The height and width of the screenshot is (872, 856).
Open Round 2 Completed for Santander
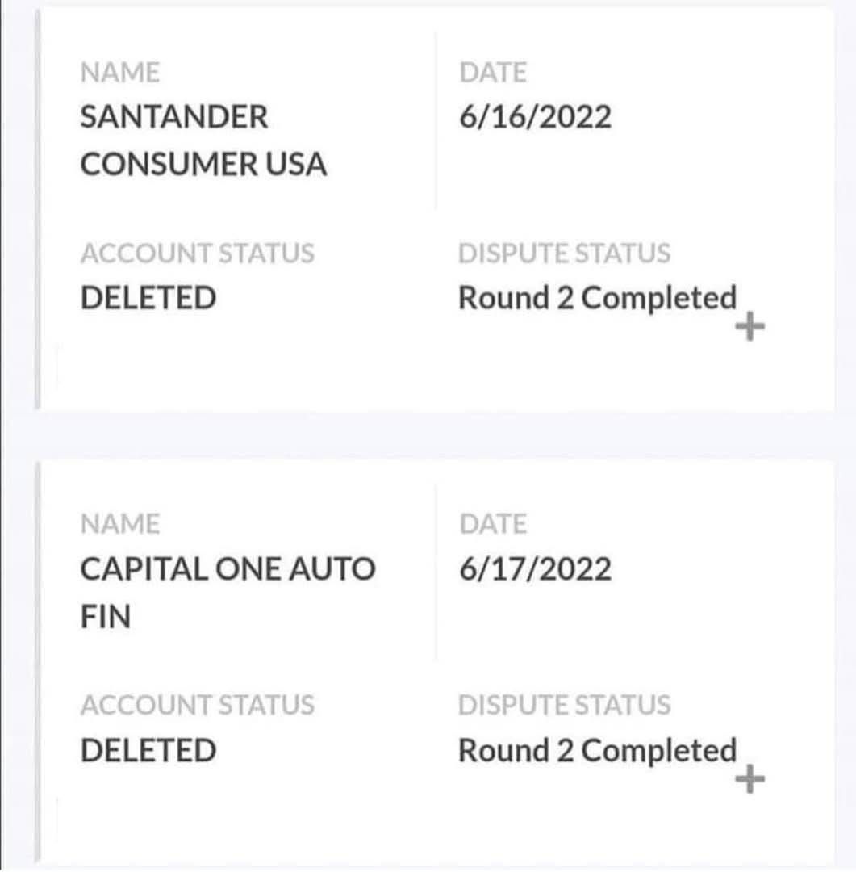(x=597, y=298)
